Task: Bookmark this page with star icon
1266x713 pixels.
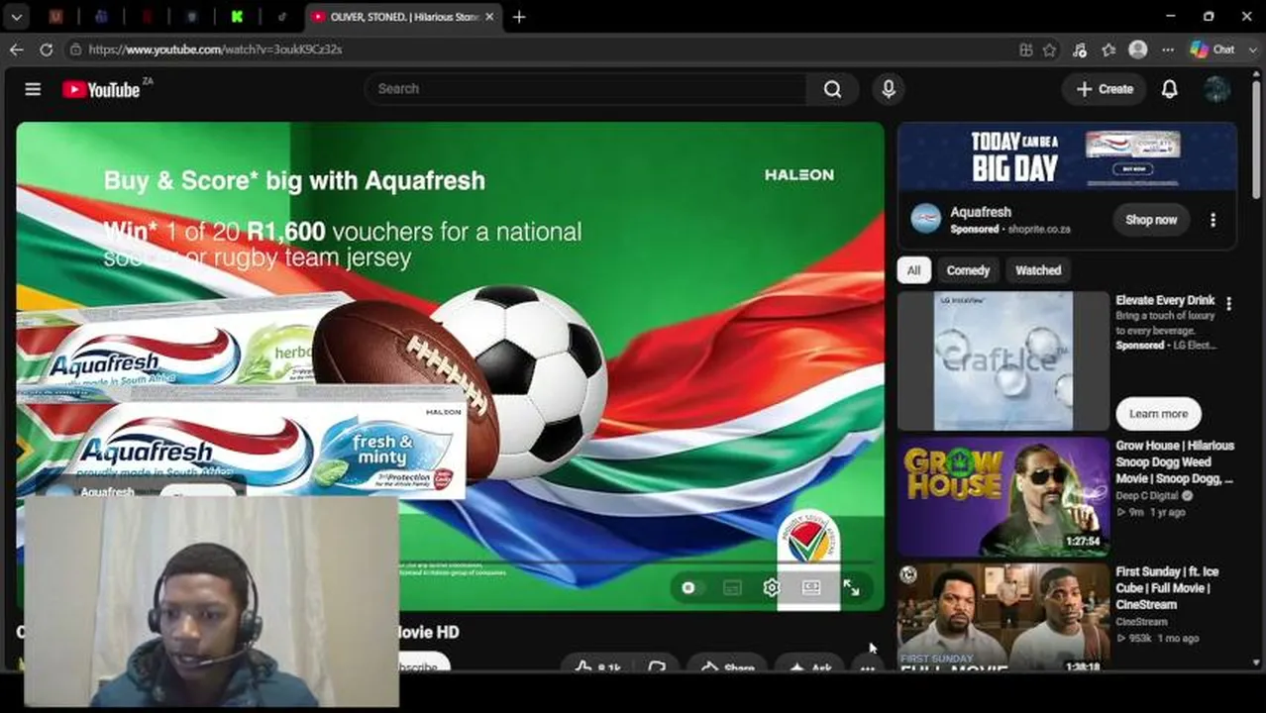Action: [1050, 50]
